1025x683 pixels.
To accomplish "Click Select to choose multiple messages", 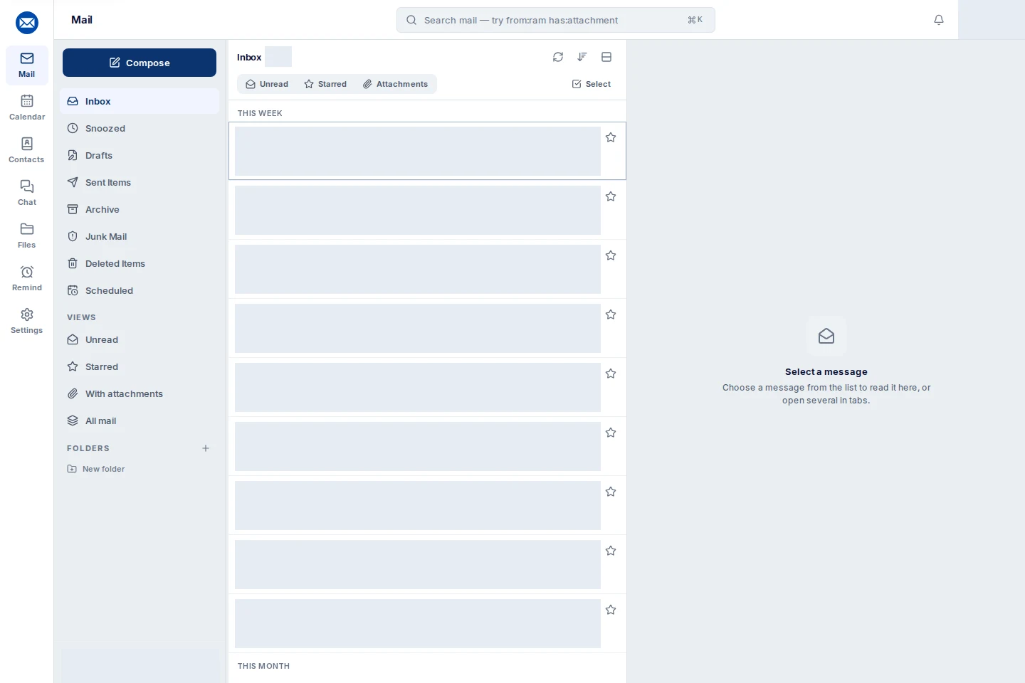I will click(592, 84).
